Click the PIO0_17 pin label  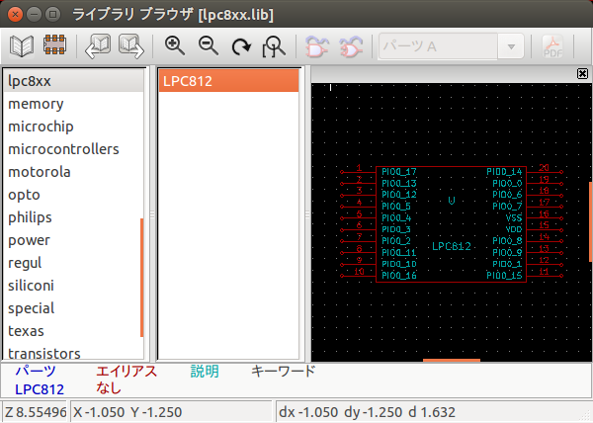point(399,172)
